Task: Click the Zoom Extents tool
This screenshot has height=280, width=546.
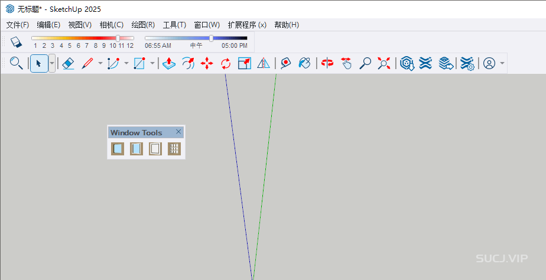Action: (383, 63)
